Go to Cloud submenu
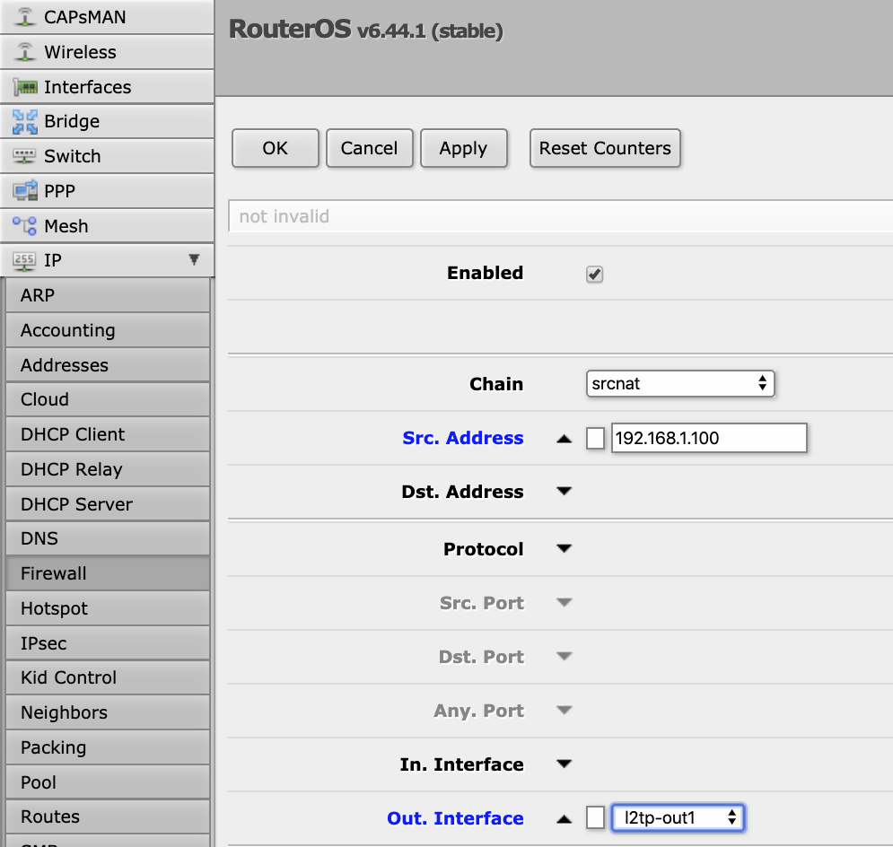This screenshot has height=847, width=893. [108, 399]
